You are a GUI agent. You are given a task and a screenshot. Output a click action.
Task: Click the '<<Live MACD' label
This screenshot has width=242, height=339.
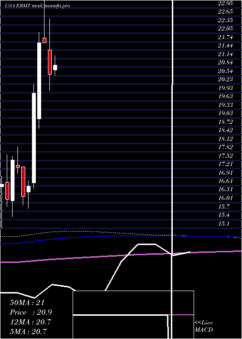(x=204, y=326)
